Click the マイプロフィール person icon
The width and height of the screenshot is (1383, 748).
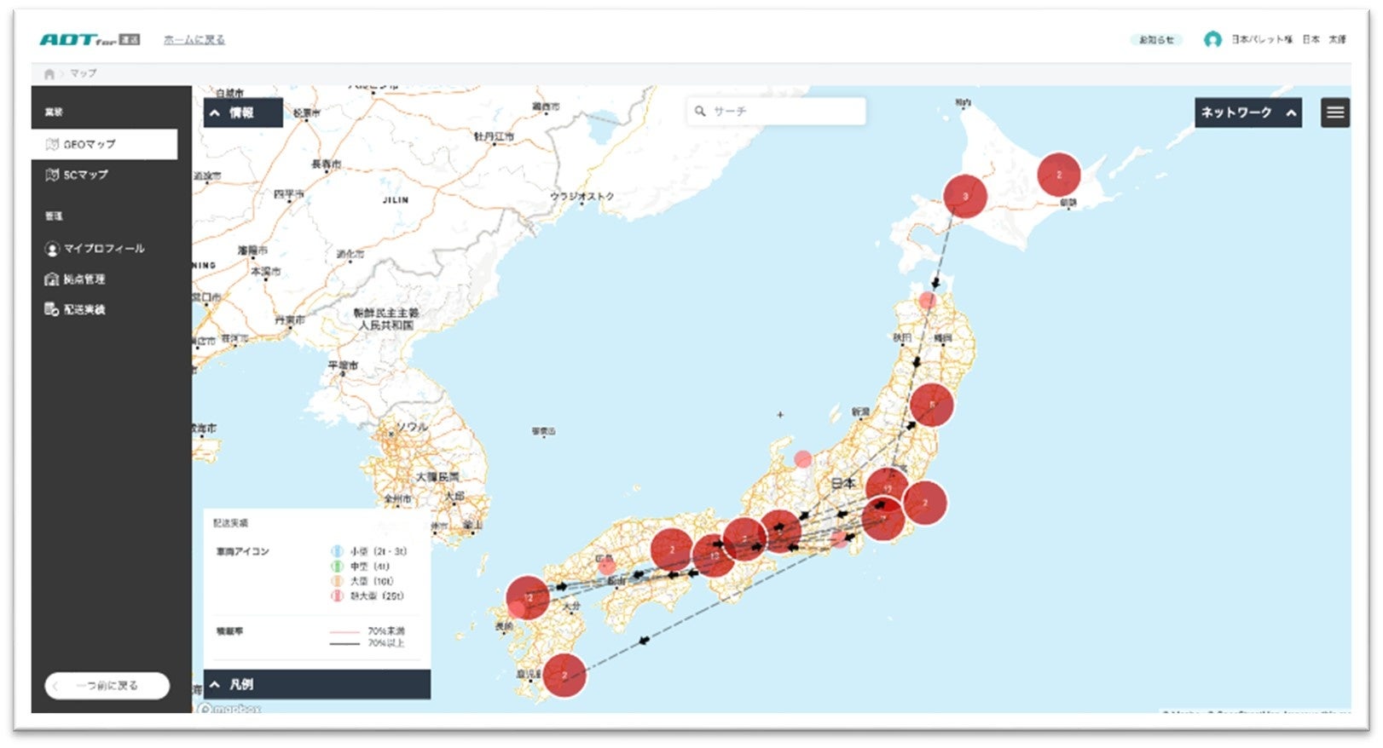click(52, 249)
